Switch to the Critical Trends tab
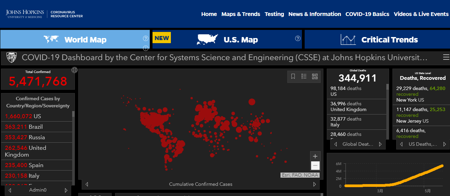The width and height of the screenshot is (450, 196). point(377,39)
